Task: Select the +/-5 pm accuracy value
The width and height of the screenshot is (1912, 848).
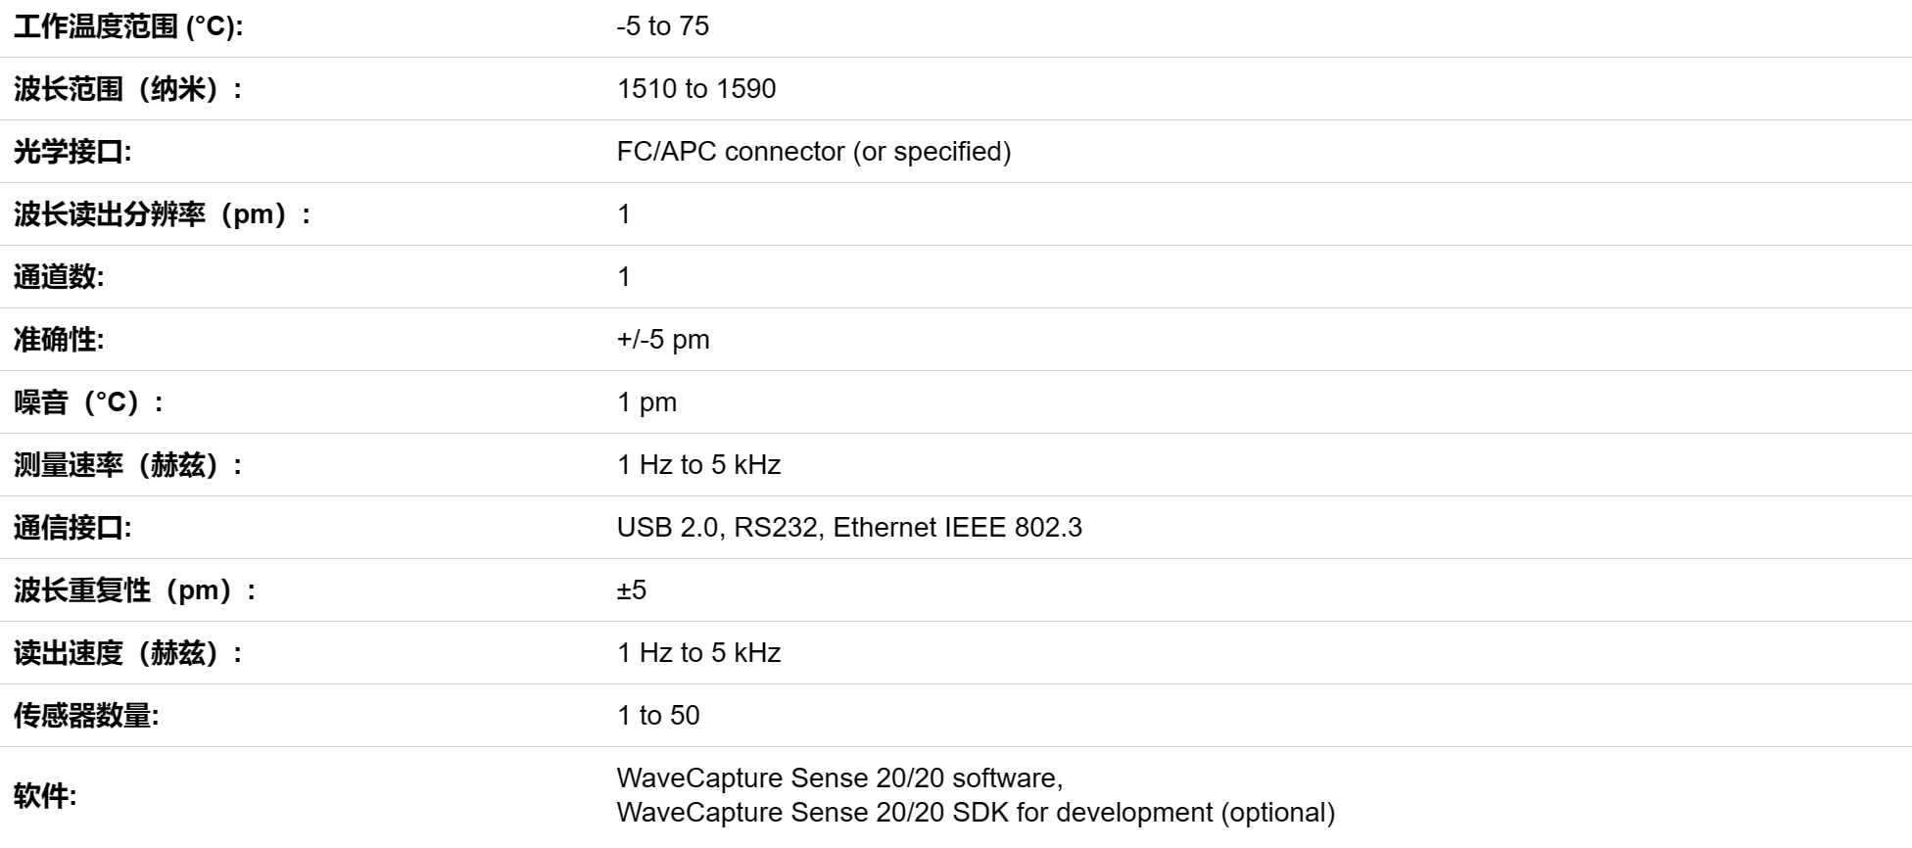Action: pyautogui.click(x=663, y=340)
